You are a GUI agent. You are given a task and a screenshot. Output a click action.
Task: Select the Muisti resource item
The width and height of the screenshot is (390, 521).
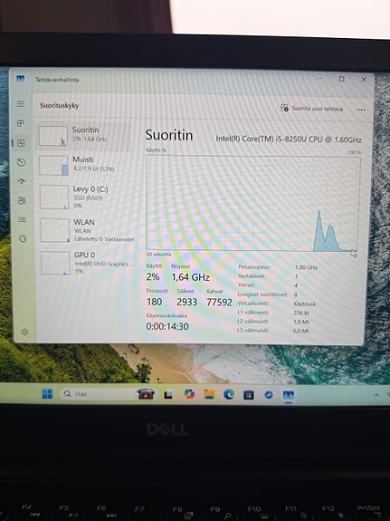tap(83, 165)
